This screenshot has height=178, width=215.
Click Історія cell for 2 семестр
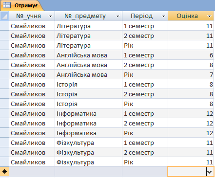click(x=89, y=94)
